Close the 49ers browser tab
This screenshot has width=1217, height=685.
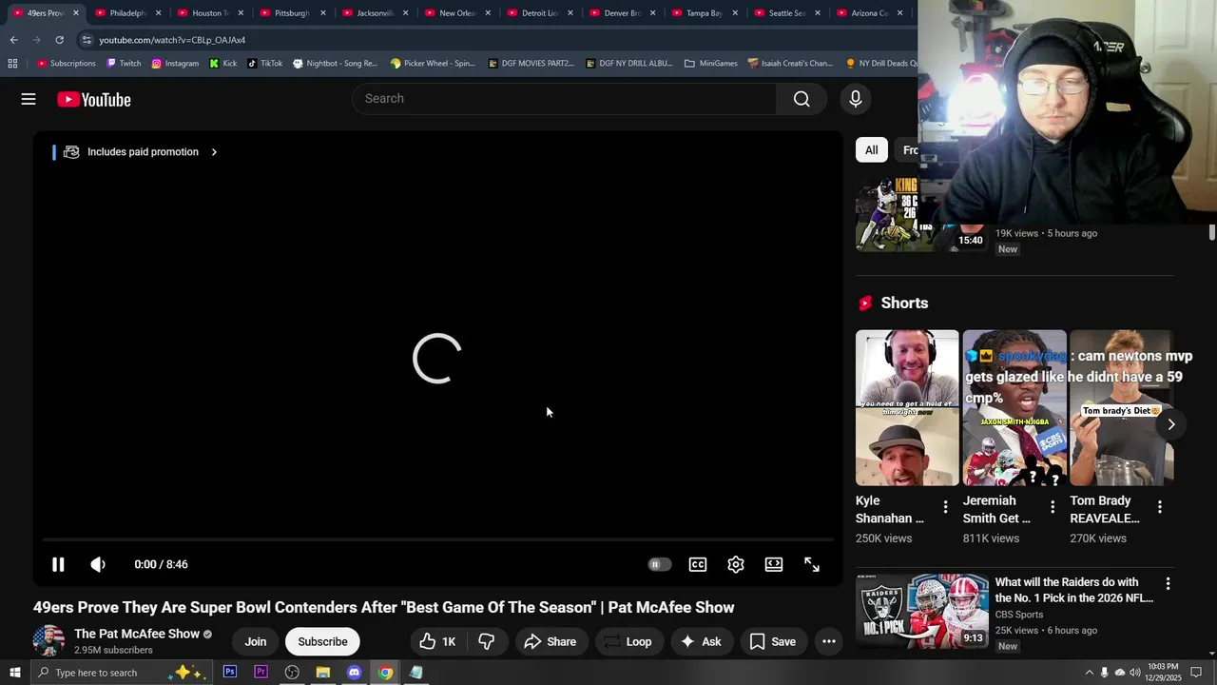[76, 13]
